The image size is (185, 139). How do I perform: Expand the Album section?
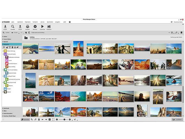pyautogui.click(x=12, y=111)
